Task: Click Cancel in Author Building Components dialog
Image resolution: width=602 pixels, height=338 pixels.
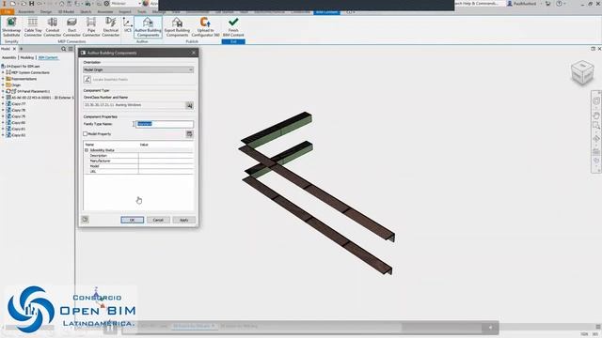Action: pos(158,220)
